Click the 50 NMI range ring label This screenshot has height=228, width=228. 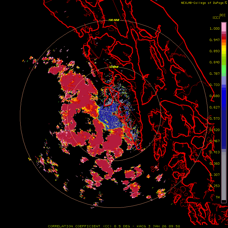click(x=114, y=67)
